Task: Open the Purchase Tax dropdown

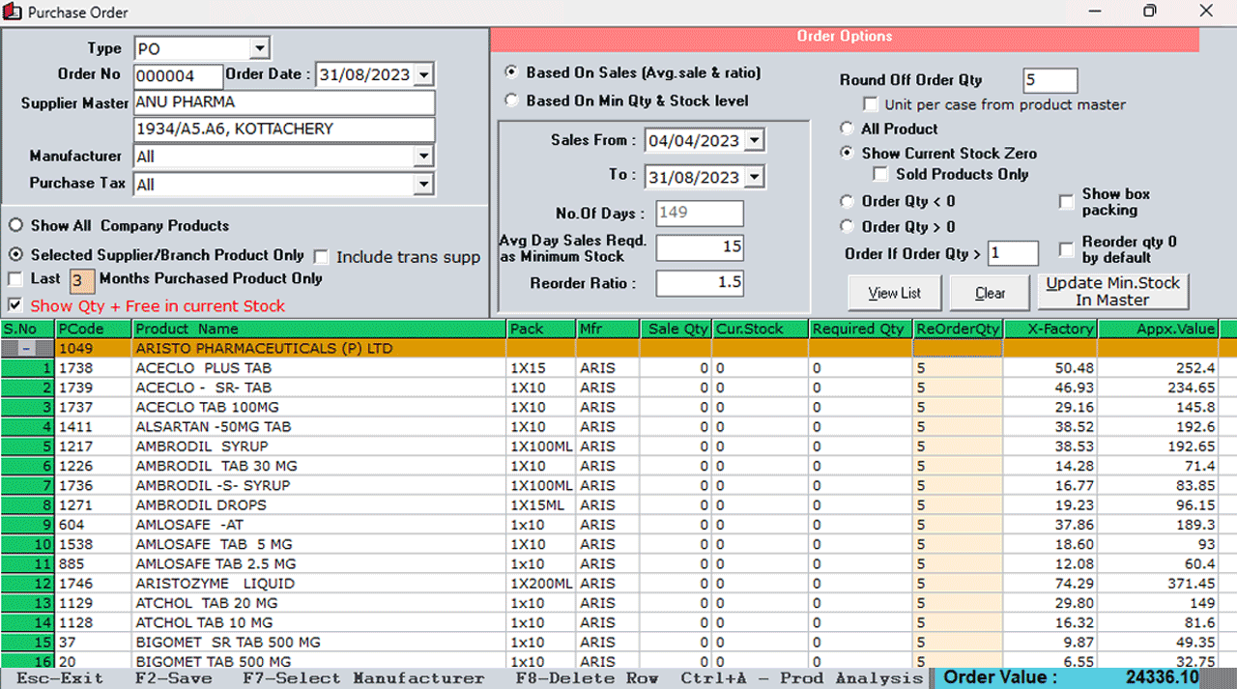Action: click(422, 184)
